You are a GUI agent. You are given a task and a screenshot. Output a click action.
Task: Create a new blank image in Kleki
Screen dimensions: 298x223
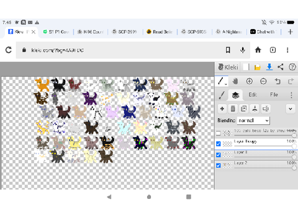(x=246, y=67)
